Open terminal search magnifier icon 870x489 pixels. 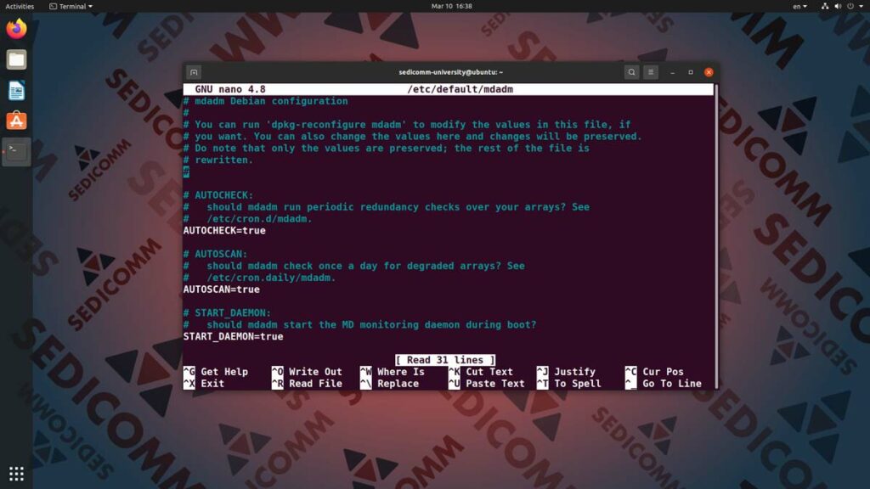pyautogui.click(x=631, y=72)
